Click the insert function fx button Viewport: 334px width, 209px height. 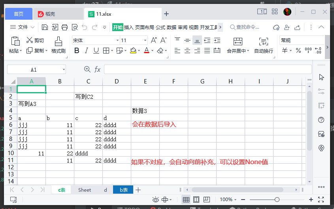click(x=97, y=69)
